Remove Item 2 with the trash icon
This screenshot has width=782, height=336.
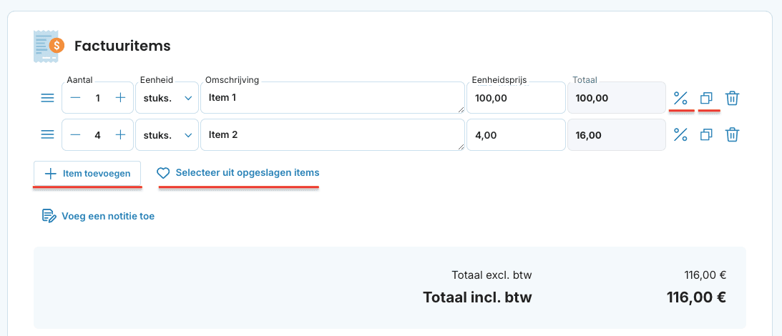(x=732, y=134)
